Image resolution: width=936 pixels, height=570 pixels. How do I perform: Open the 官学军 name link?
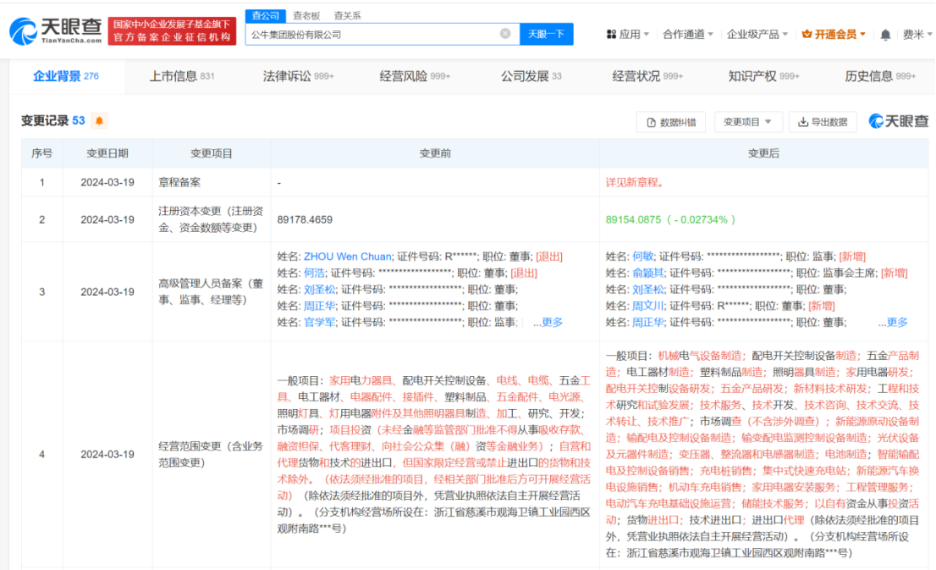pyautogui.click(x=319, y=322)
